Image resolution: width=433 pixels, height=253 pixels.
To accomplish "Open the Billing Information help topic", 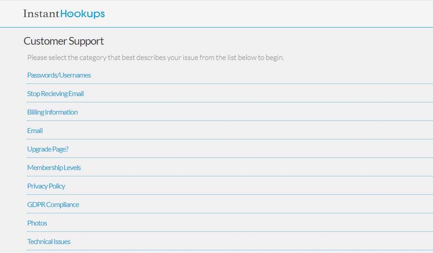I will pos(52,112).
